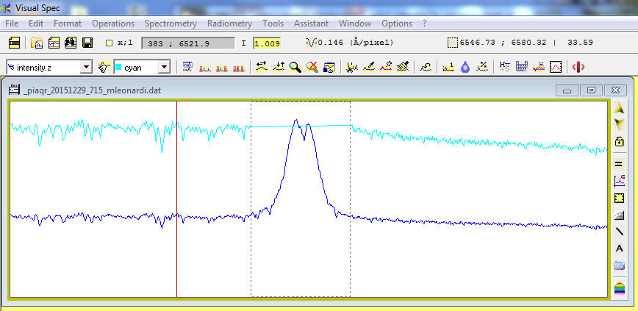Click the cancel zoom icon
The image size is (638, 311).
coord(312,67)
